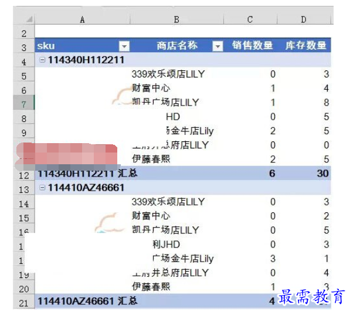Click sales total 4 in row 21
This screenshot has width=350, height=315.
pyautogui.click(x=272, y=301)
